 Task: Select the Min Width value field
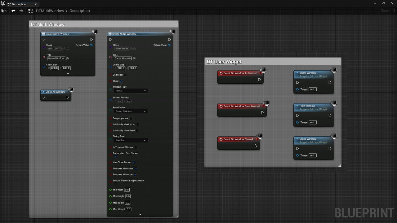127,190
